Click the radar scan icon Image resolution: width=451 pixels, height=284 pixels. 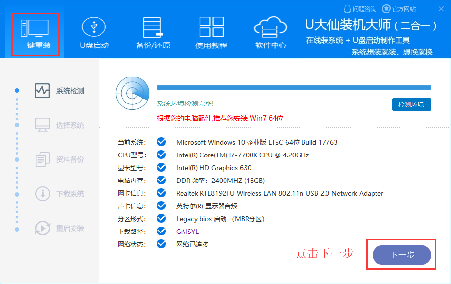[132, 93]
